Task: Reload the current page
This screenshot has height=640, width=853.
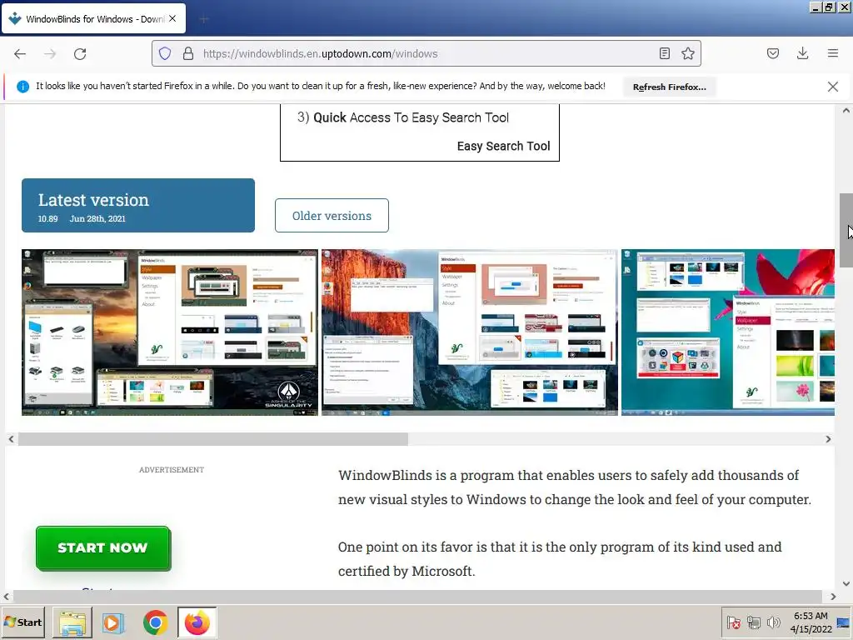Action: coord(80,54)
